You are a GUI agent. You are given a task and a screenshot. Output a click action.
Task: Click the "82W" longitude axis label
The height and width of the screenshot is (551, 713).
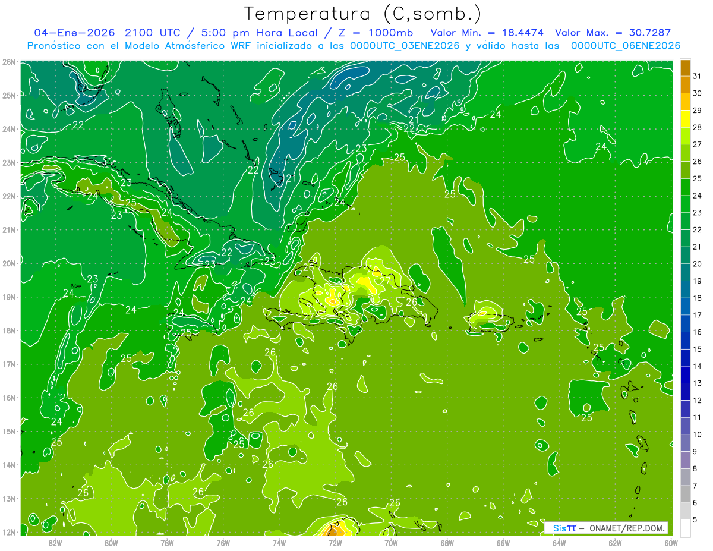[55, 543]
